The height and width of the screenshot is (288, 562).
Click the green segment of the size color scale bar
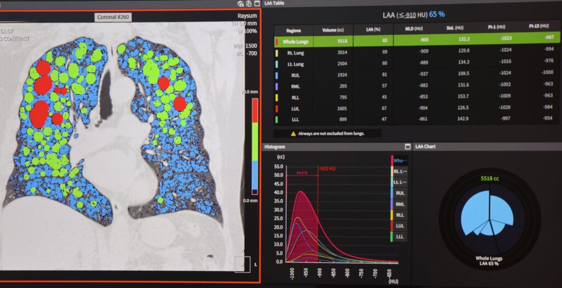point(255,142)
